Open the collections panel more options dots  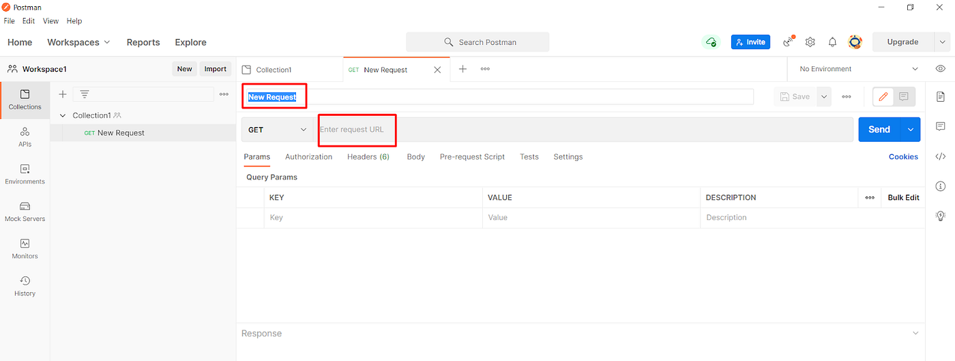pos(224,94)
